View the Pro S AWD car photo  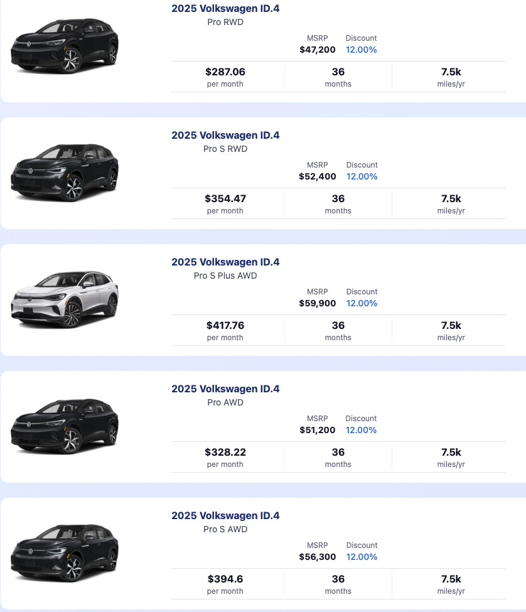click(65, 553)
